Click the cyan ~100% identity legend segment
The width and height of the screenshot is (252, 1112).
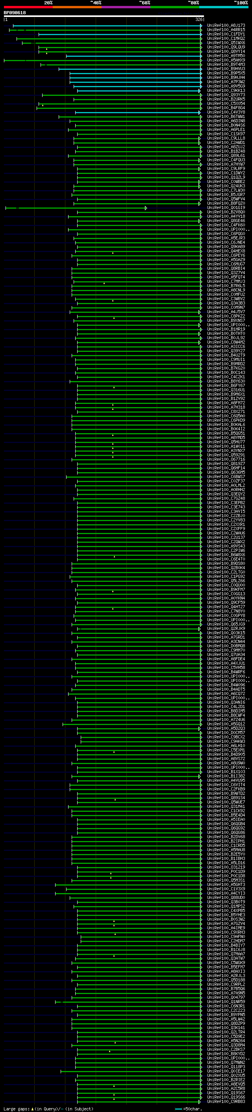224,7
